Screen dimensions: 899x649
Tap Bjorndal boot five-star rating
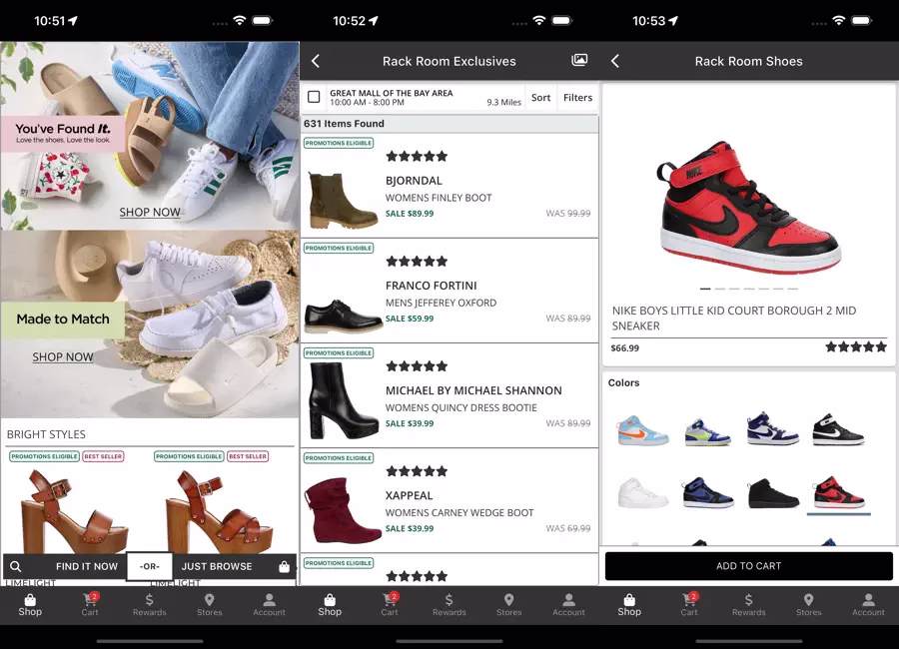tap(417, 156)
